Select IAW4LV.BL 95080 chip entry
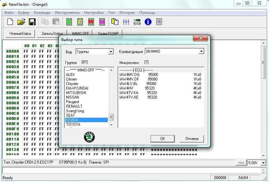This screenshot has height=182, width=269. (161, 84)
